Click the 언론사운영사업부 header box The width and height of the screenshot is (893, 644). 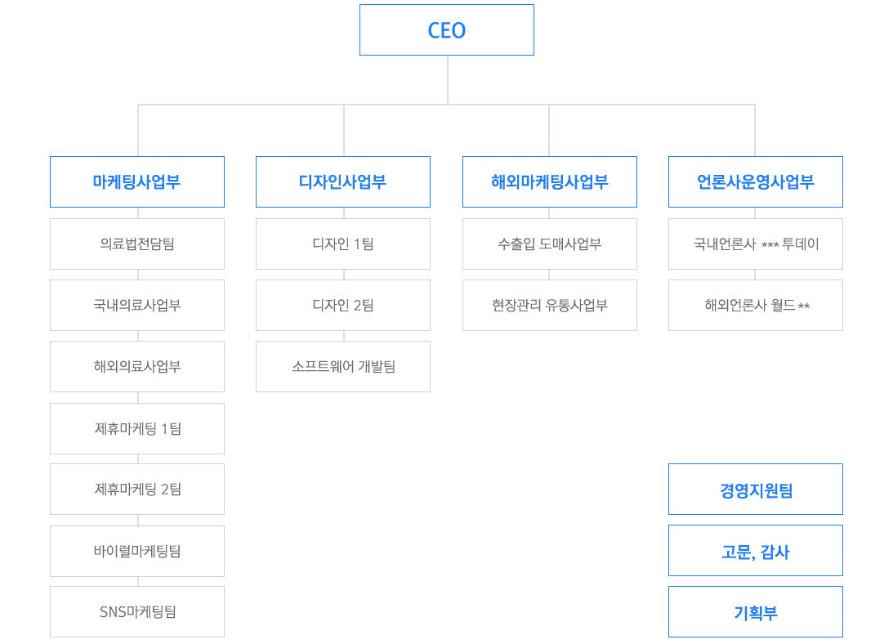click(755, 181)
